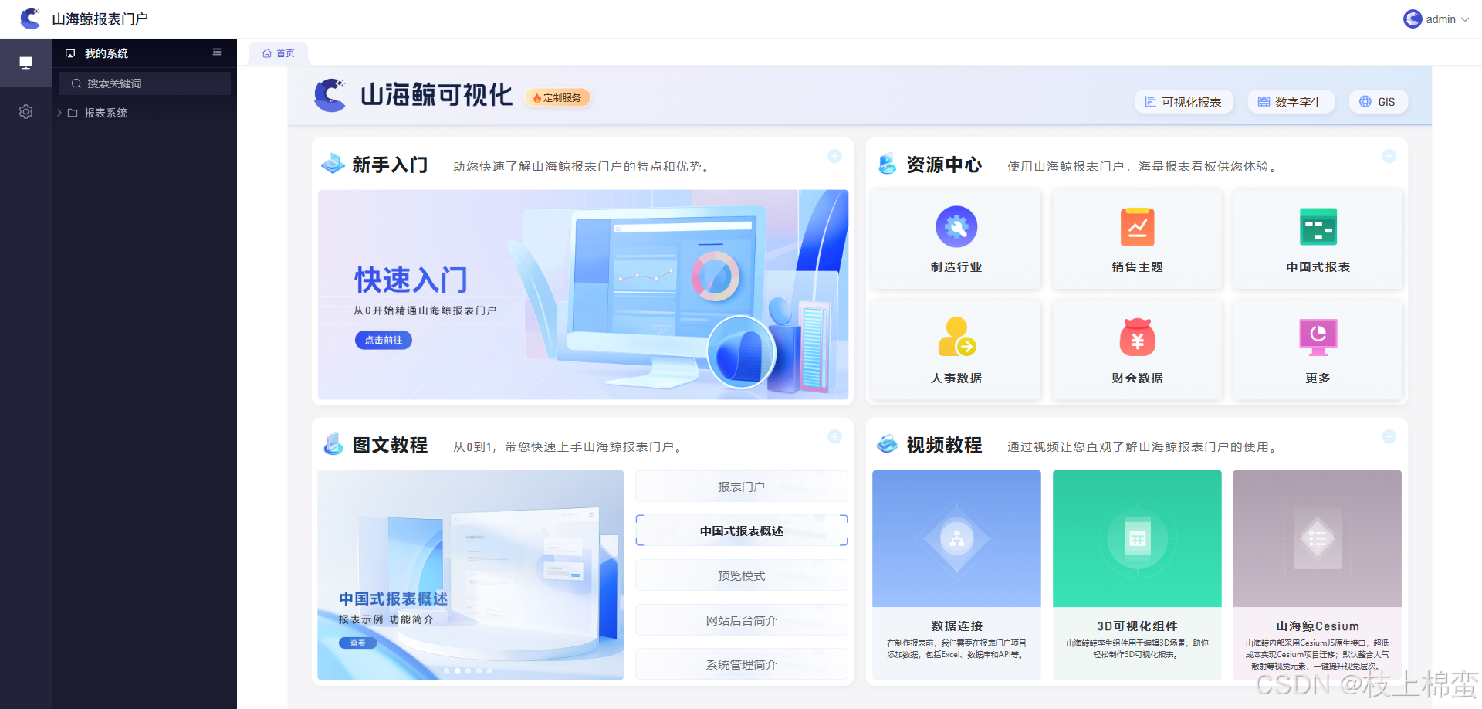The height and width of the screenshot is (709, 1482).
Task: Click the 查看 button on tutorial image
Action: [358, 643]
